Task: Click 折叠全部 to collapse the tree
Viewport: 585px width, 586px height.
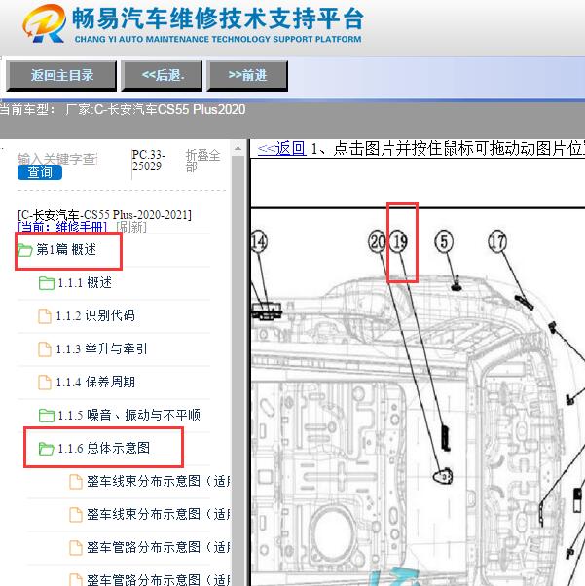Action: coord(203,161)
